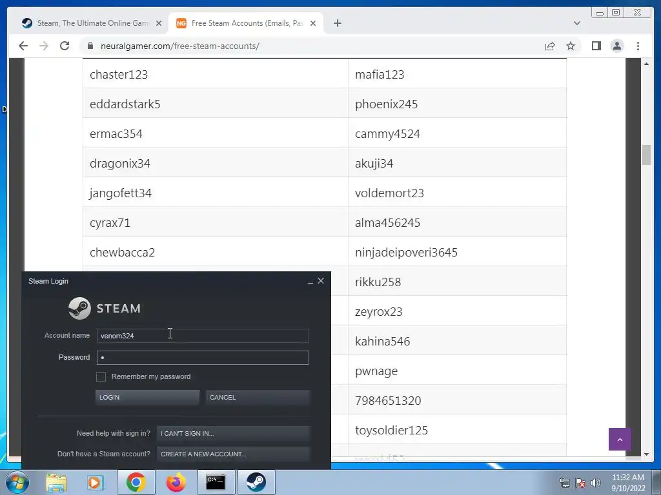Click the page scrollbar down arrow
661x495 pixels.
point(646,454)
